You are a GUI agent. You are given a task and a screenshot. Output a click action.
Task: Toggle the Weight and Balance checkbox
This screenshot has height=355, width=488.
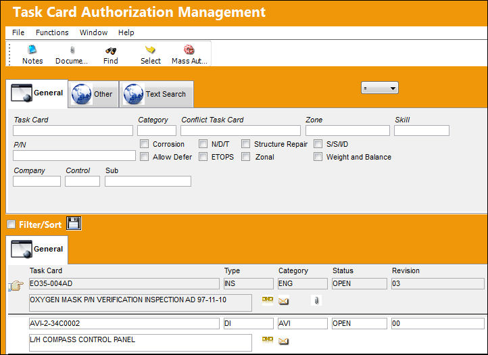318,156
